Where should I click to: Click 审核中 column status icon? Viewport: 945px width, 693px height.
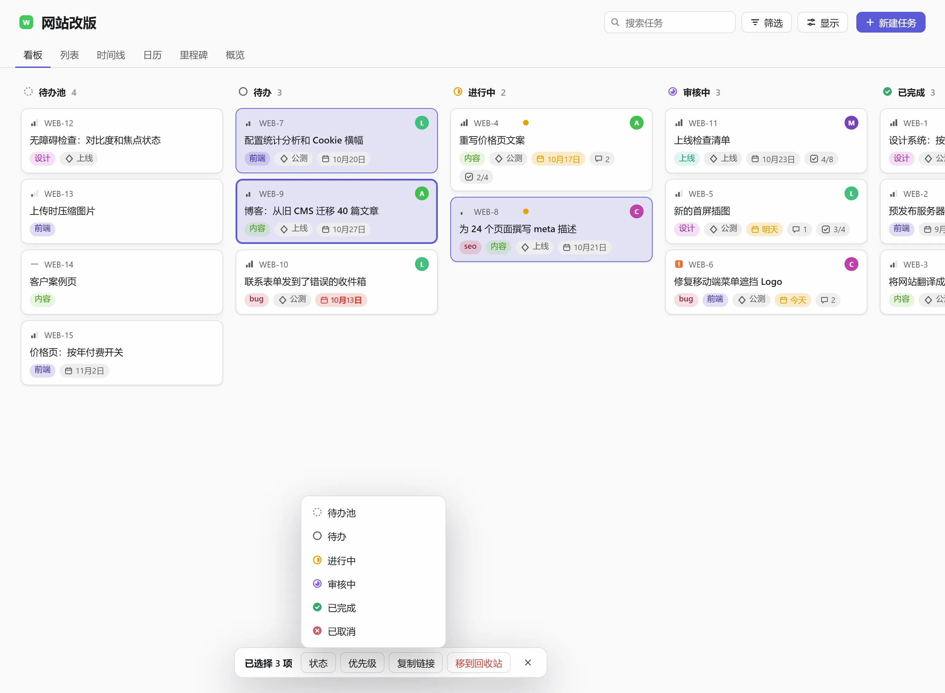point(672,91)
